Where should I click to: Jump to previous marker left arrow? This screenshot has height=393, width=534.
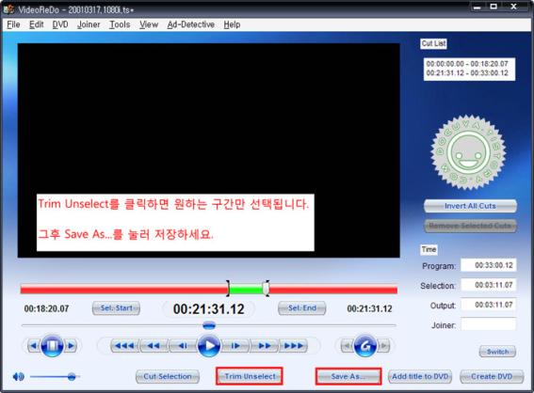[x=33, y=346]
